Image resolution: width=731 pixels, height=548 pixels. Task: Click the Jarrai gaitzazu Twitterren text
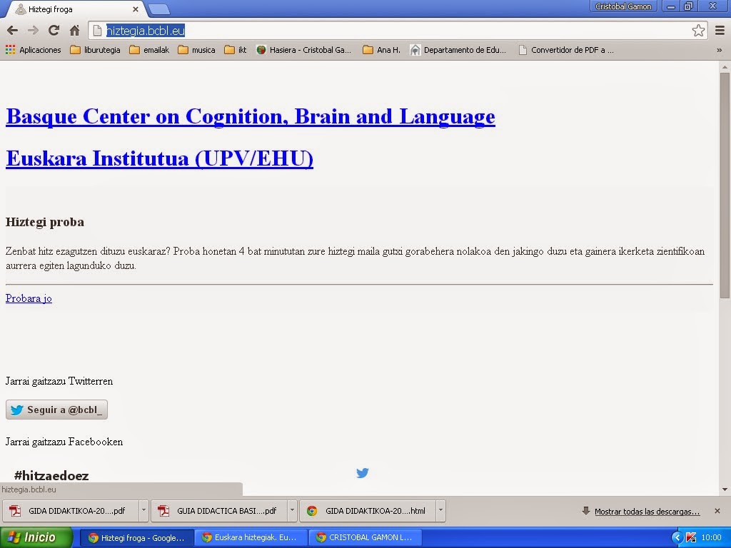pyautogui.click(x=59, y=381)
